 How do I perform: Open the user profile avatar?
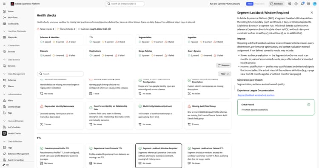(x=314, y=4)
